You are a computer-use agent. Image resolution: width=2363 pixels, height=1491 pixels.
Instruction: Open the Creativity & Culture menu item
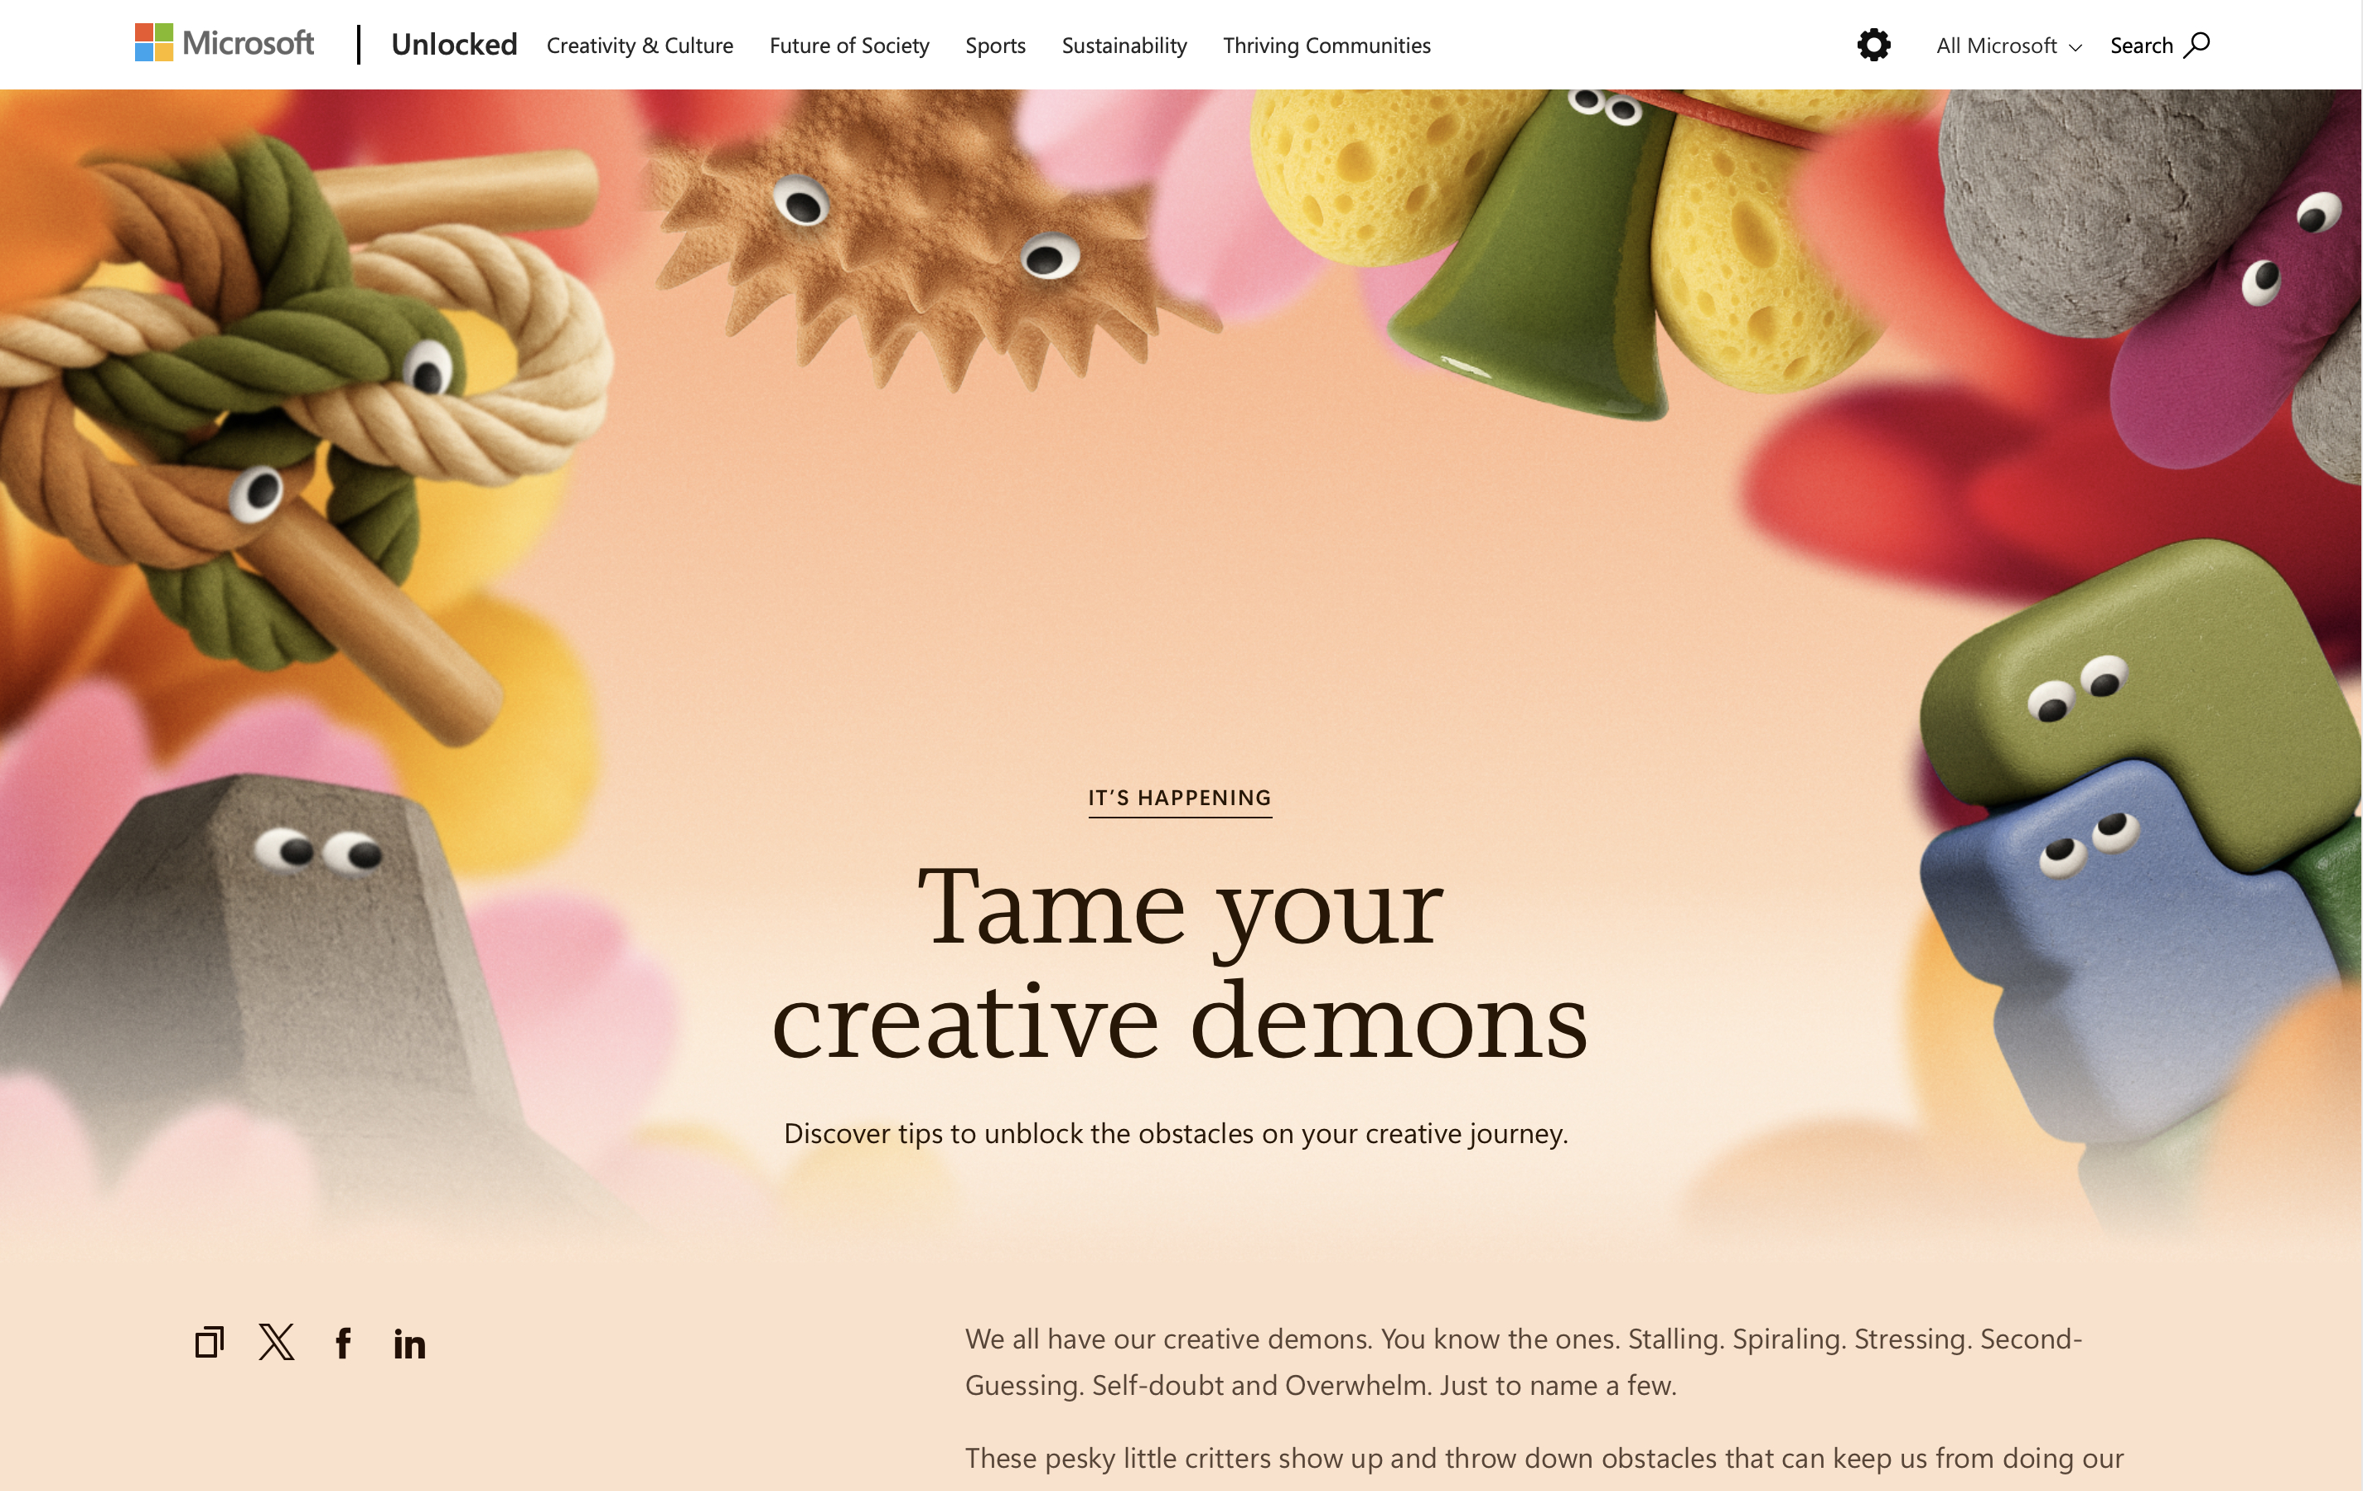[640, 45]
